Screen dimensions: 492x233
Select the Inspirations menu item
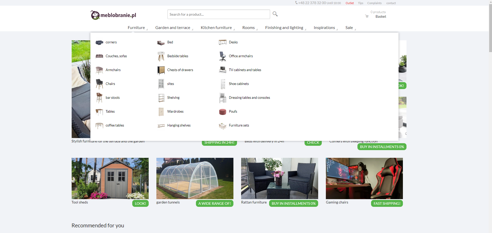pyautogui.click(x=324, y=28)
